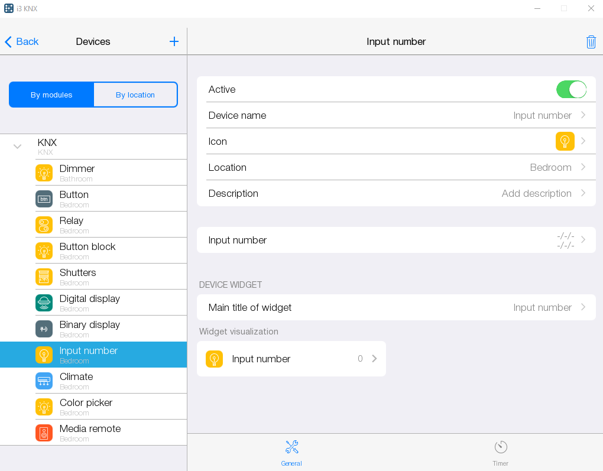
Task: Collapse the KNX module tree
Action: (18, 147)
